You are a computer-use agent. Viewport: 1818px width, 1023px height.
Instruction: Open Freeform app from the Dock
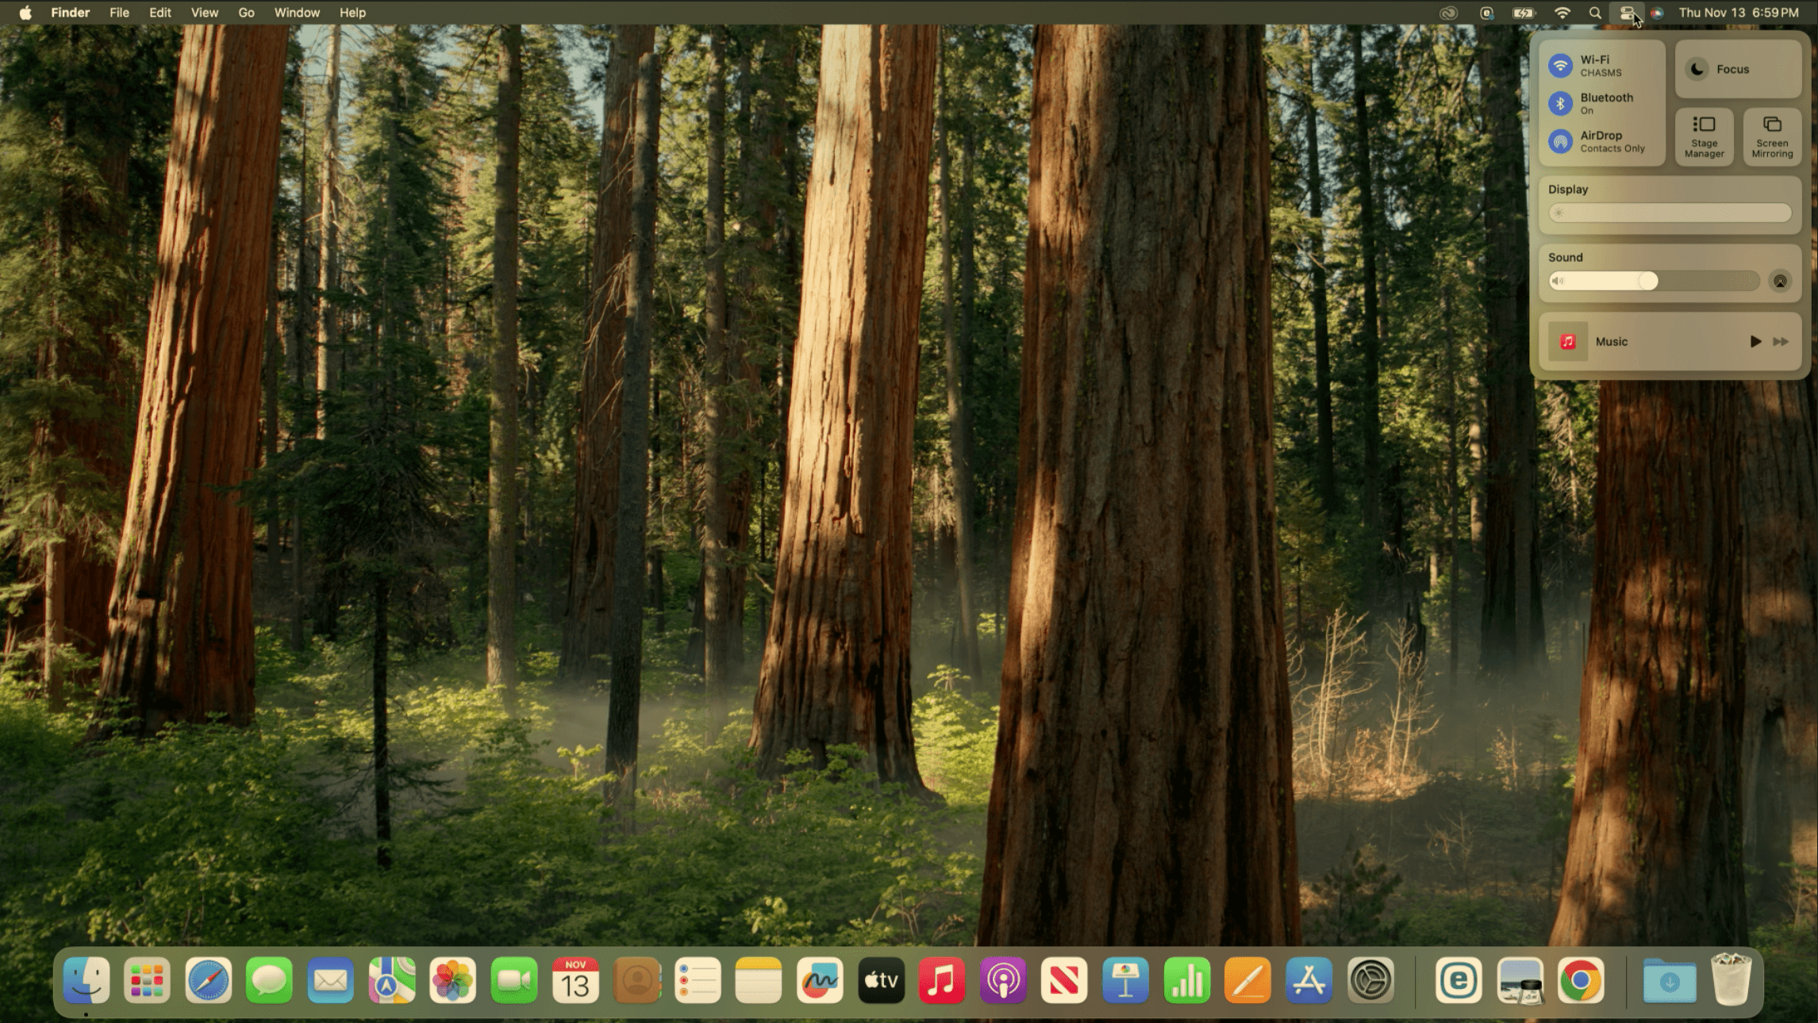click(820, 981)
